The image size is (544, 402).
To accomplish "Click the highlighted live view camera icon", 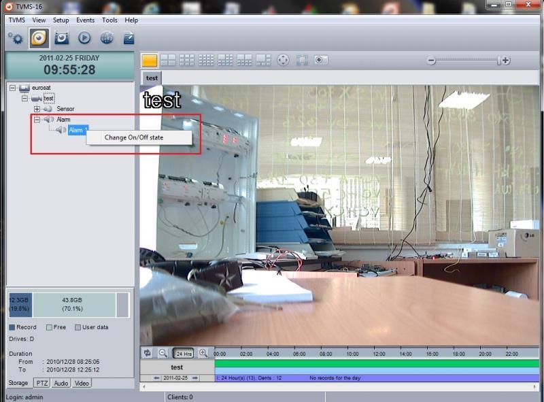I will pyautogui.click(x=39, y=39).
